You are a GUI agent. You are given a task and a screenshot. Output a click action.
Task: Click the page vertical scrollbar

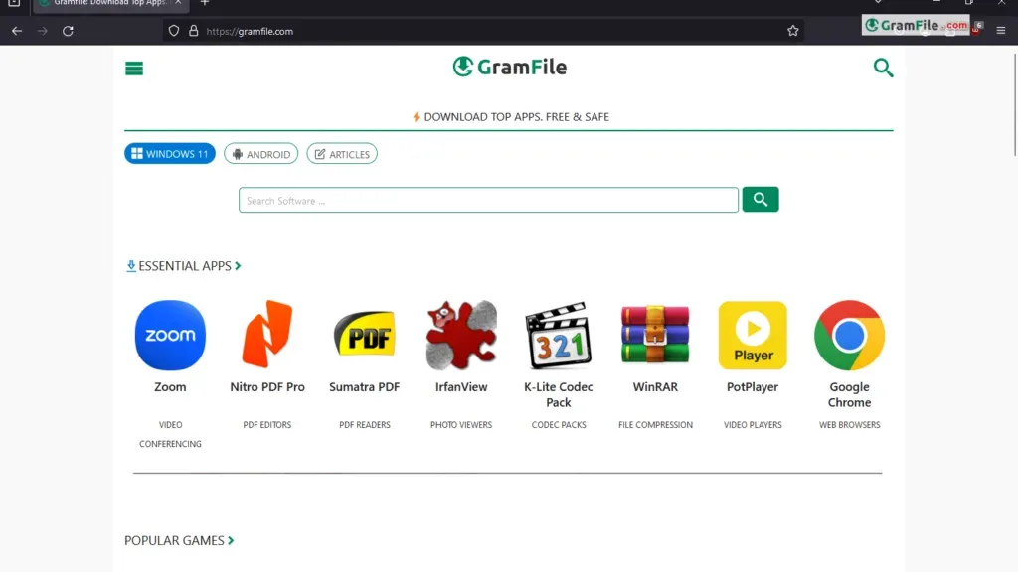click(x=1015, y=103)
